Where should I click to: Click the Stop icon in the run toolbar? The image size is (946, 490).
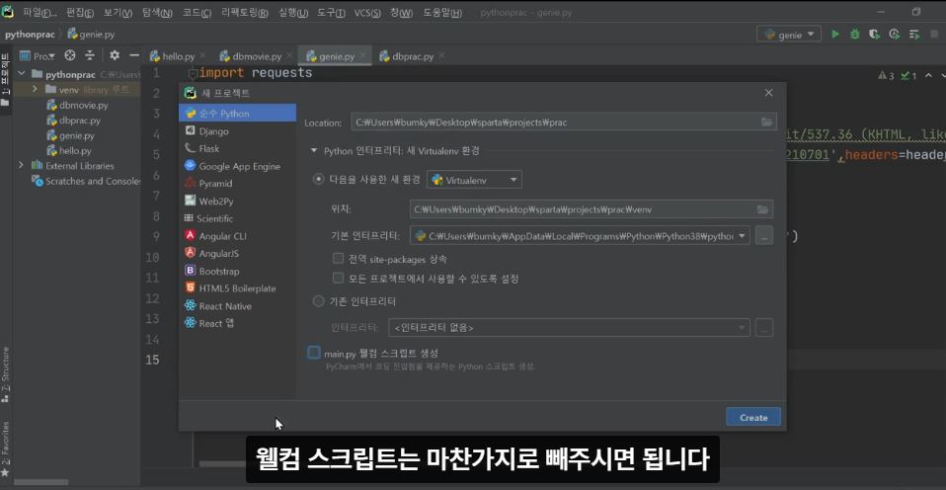coord(934,35)
